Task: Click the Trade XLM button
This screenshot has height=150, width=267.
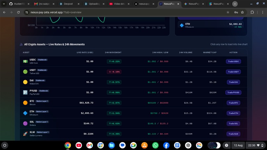Action: (233, 134)
